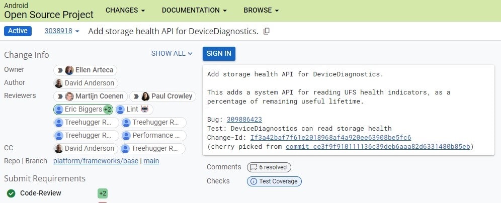The image size is (501, 203).
Task: Click Paul Crowley's reviewer avatar
Action: coord(145,96)
